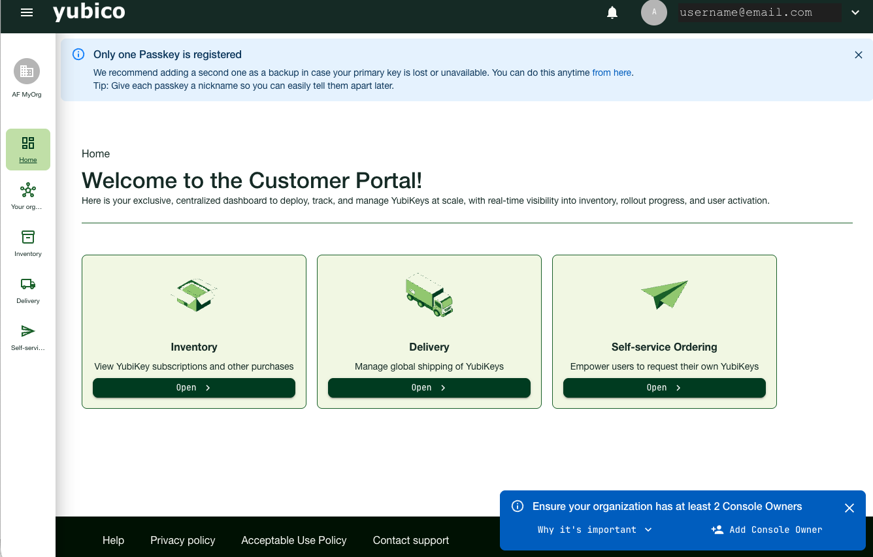Expand "Why it's important" details
873x557 pixels.
click(594, 530)
